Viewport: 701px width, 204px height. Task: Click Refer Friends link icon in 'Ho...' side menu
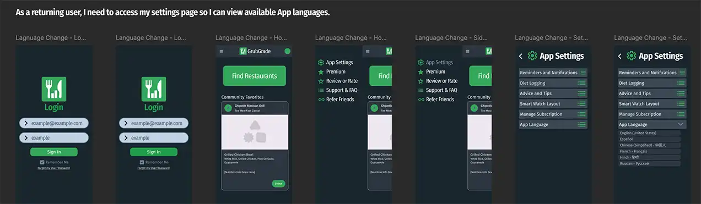321,100
